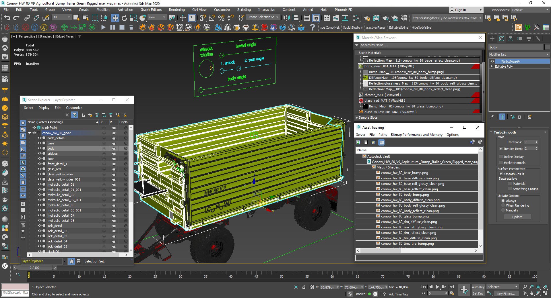Select the Manually update radio button
Image resolution: width=551 pixels, height=298 pixels.
[503, 210]
